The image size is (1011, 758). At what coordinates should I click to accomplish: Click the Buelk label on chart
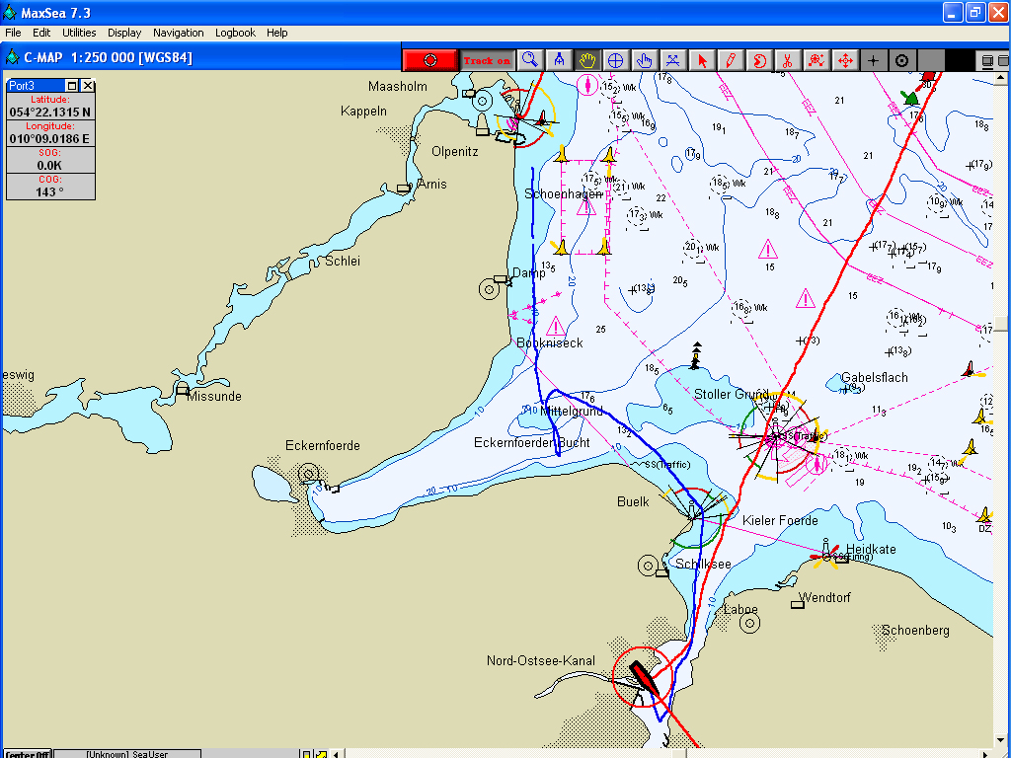coord(633,501)
